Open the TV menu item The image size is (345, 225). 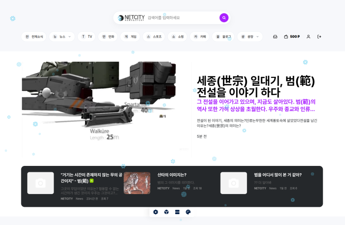click(x=86, y=37)
